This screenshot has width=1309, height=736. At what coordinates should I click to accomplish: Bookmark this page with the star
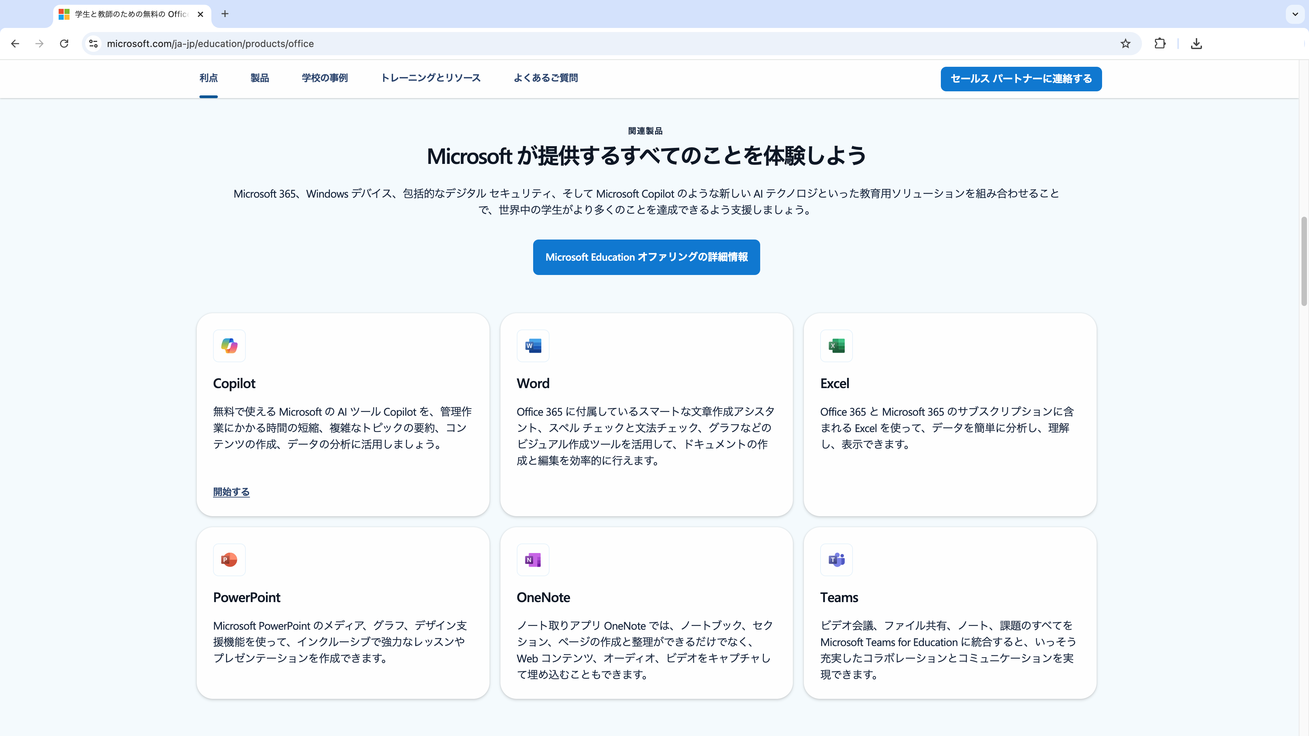(1125, 44)
